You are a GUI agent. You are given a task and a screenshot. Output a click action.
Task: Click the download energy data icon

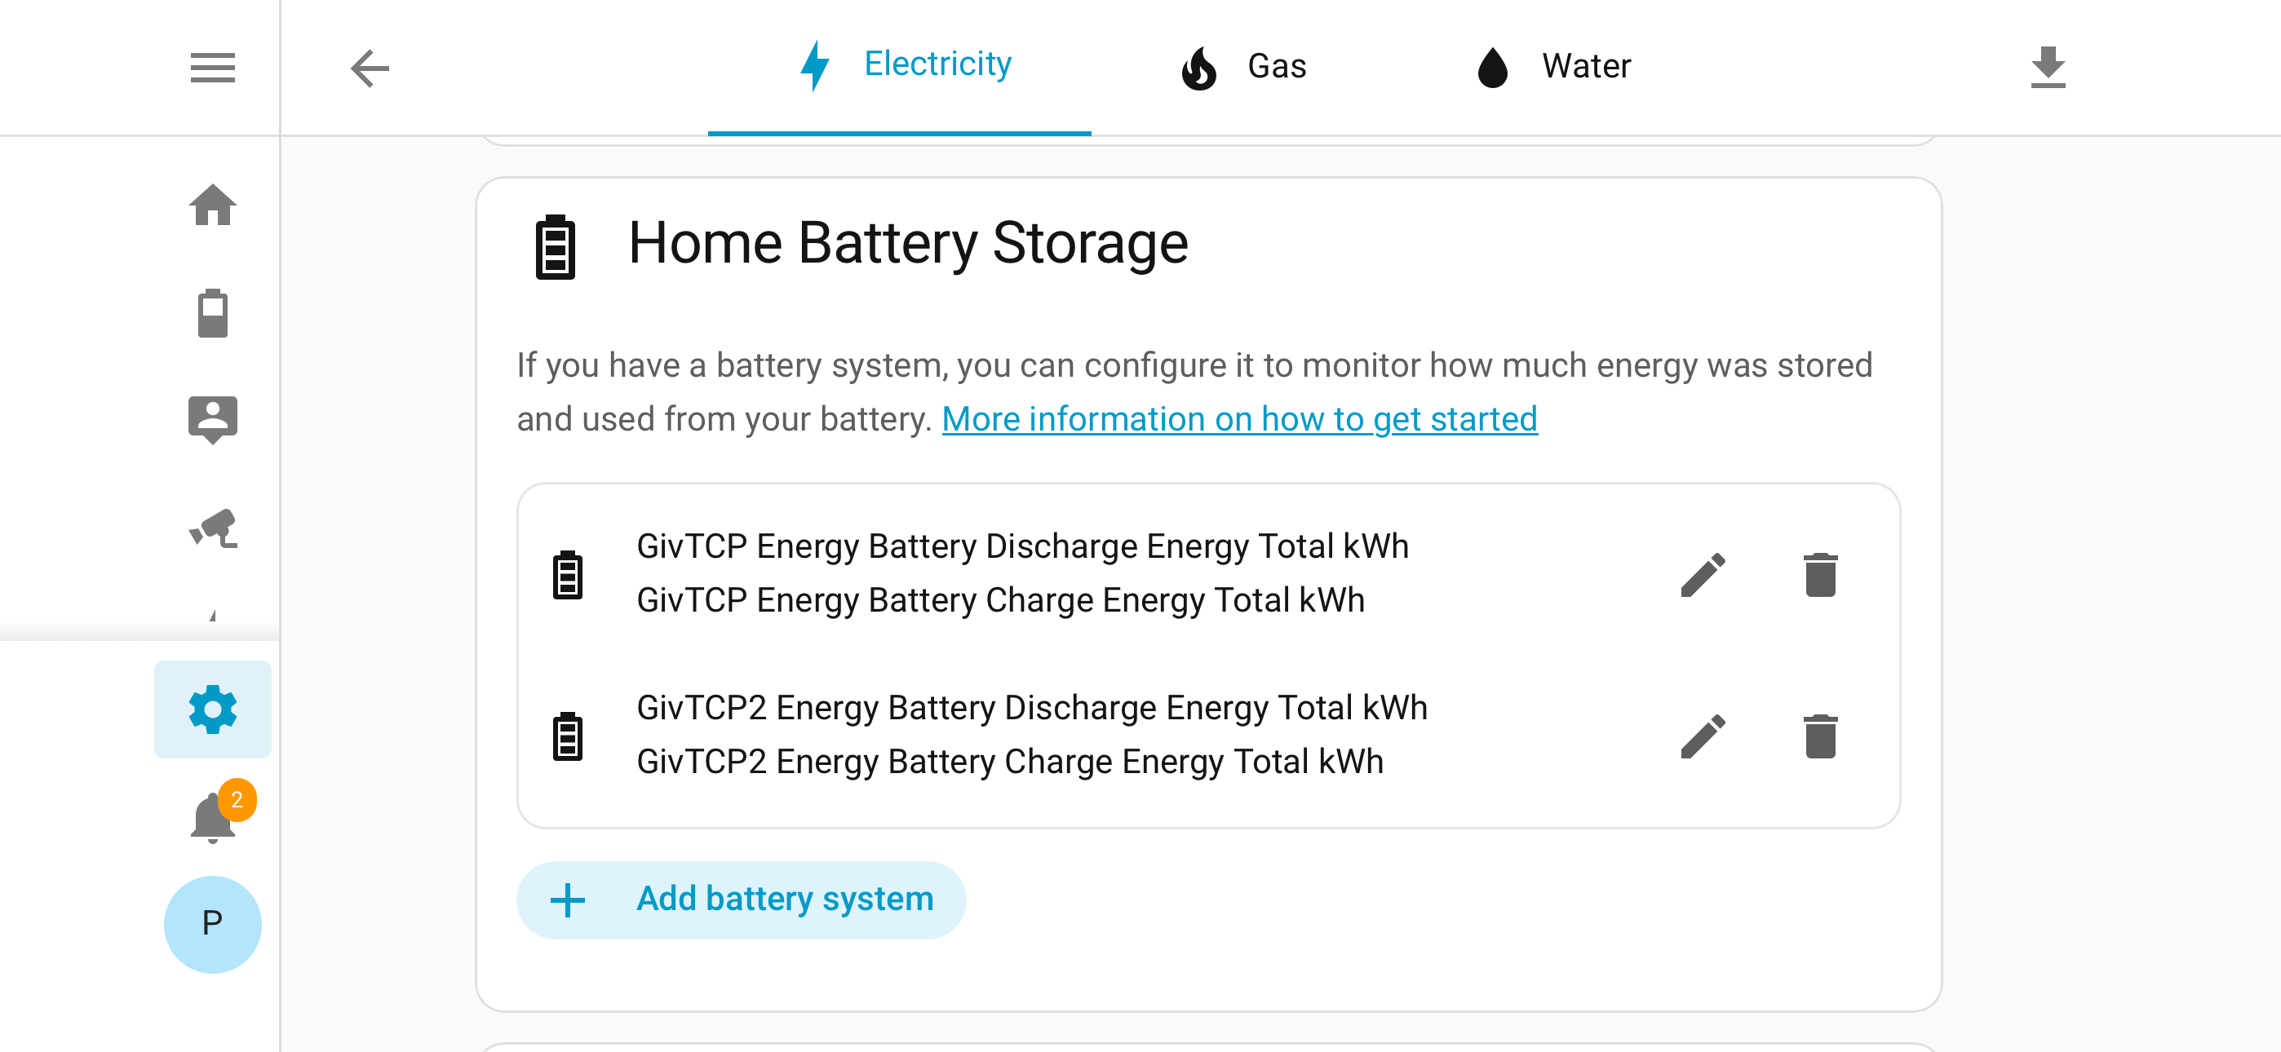coord(2047,68)
